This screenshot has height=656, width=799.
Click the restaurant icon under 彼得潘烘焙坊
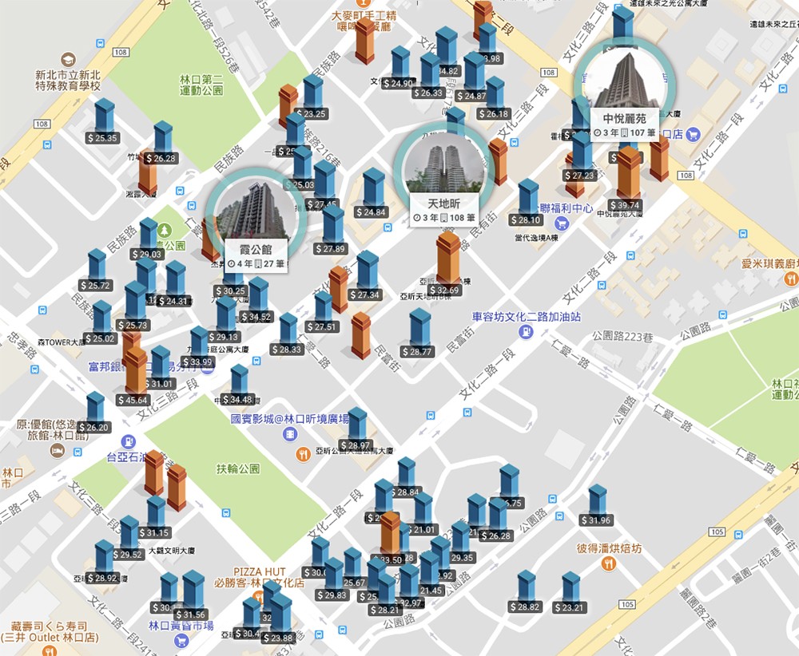pos(608,563)
